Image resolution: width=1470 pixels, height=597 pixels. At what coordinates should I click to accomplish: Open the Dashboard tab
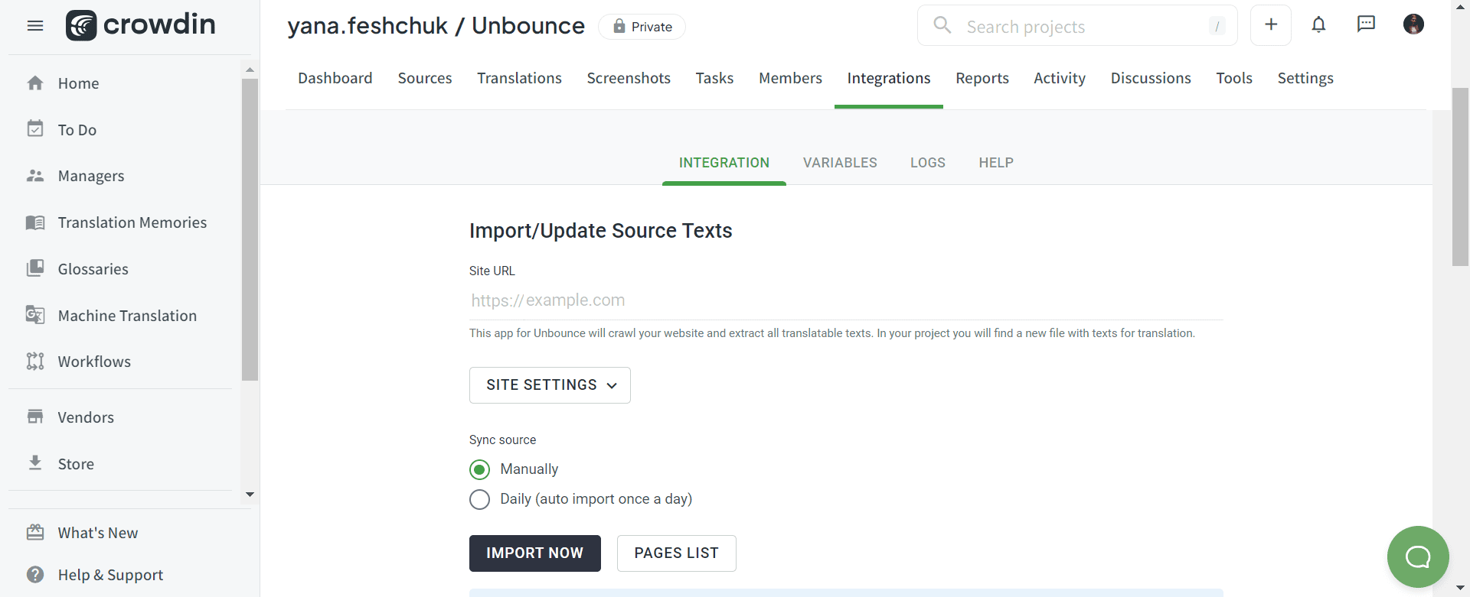point(335,78)
